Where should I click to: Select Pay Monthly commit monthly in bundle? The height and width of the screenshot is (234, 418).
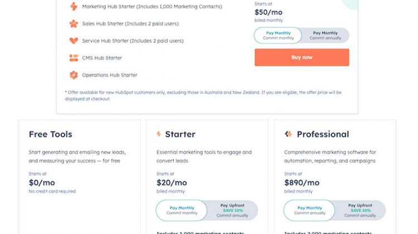tap(278, 36)
